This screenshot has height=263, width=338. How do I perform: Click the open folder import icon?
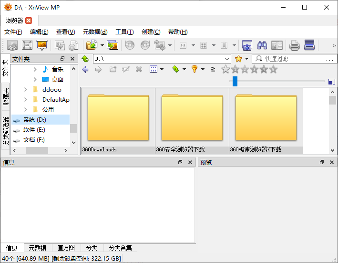tap(92, 45)
